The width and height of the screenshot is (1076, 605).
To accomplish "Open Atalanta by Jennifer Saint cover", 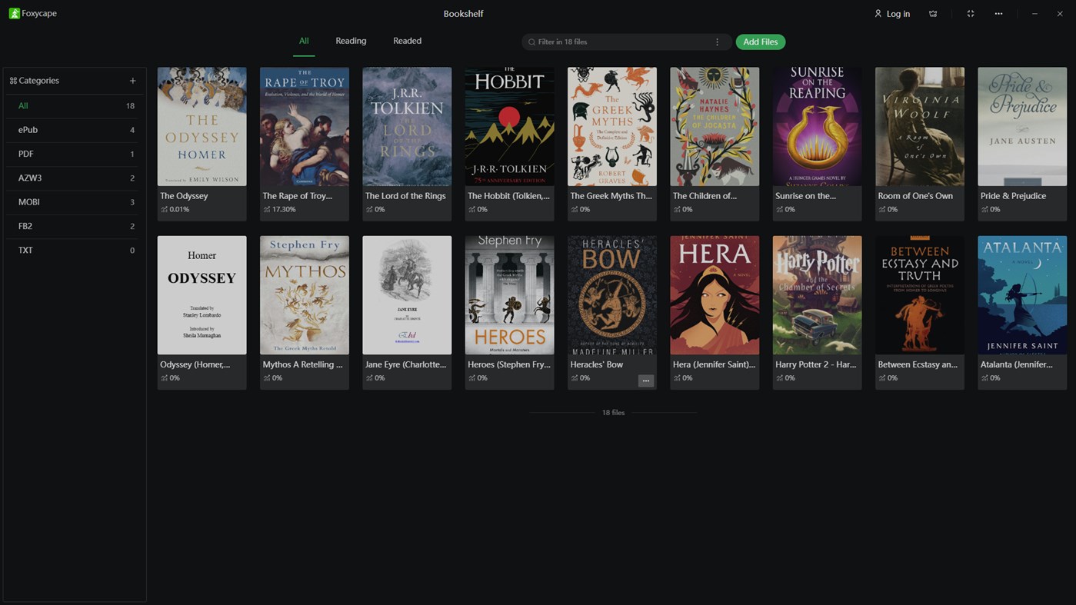I will pos(1022,295).
